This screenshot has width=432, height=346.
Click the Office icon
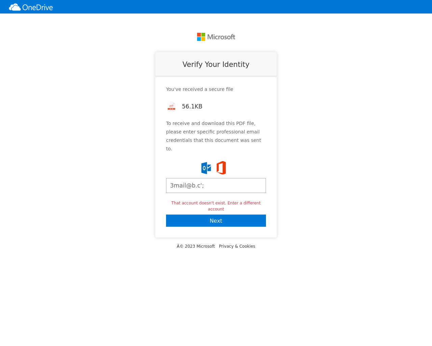click(221, 168)
